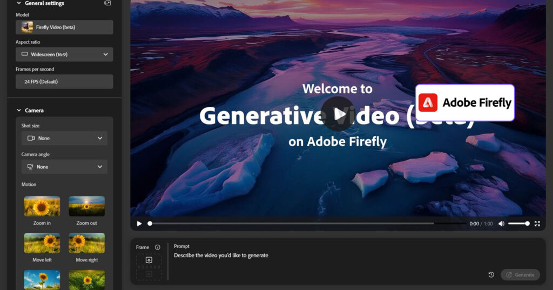Click the Generate button

520,275
